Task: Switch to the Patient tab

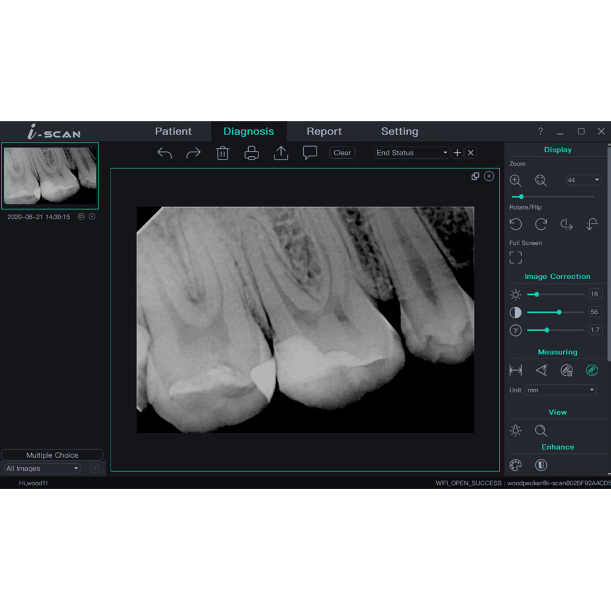Action: [x=173, y=131]
